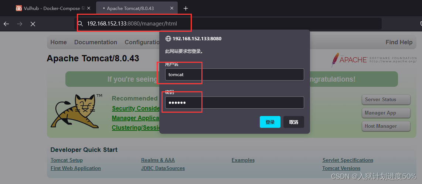Open the Tomcat Versions link
Image resolution: width=422 pixels, height=184 pixels.
341,168
